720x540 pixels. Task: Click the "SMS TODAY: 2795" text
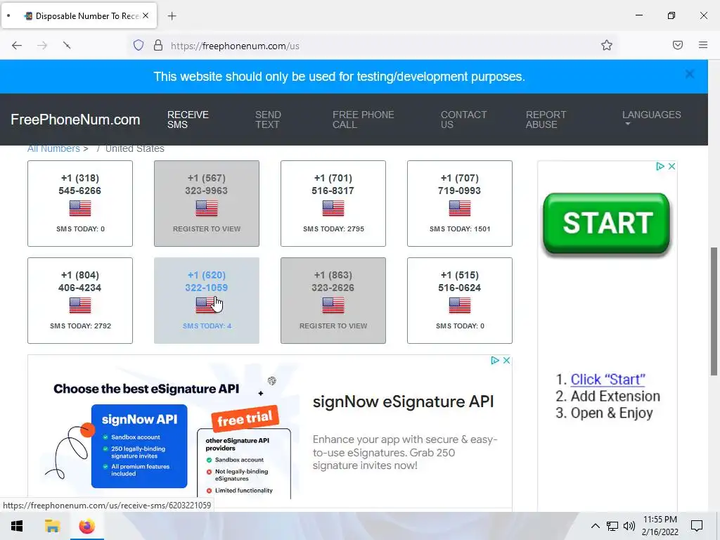point(333,229)
